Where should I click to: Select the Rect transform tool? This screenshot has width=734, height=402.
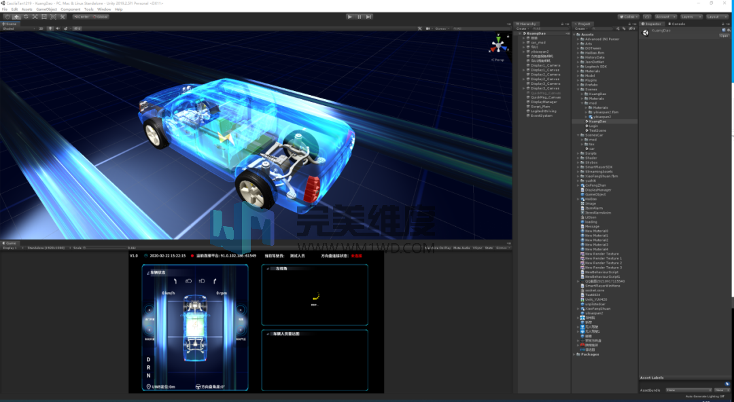click(x=44, y=17)
